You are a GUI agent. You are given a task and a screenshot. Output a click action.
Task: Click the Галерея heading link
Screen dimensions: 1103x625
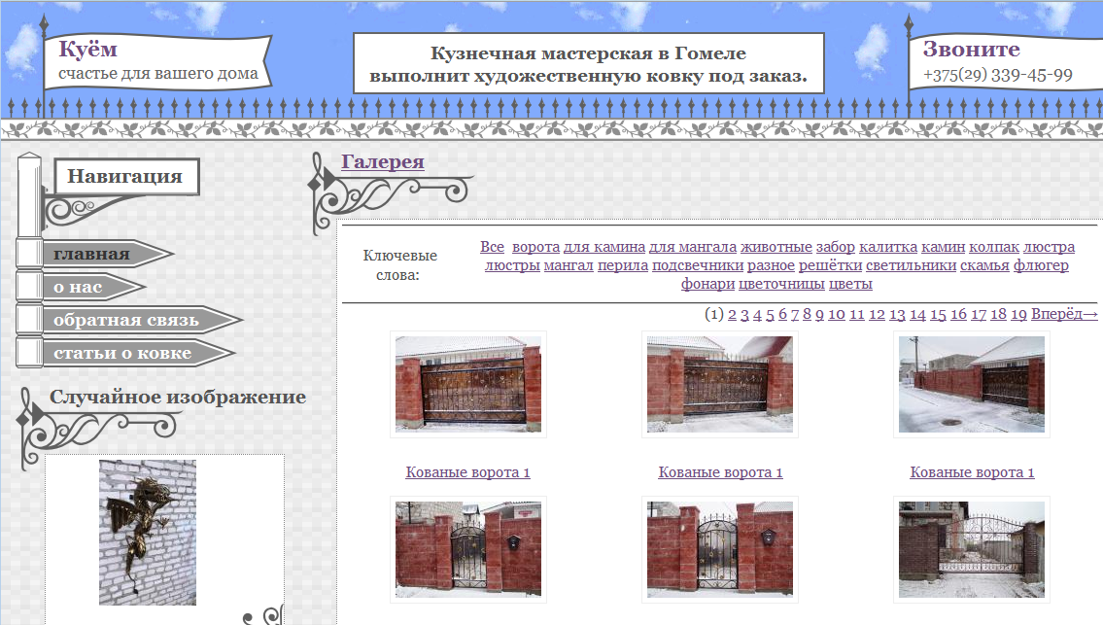383,162
